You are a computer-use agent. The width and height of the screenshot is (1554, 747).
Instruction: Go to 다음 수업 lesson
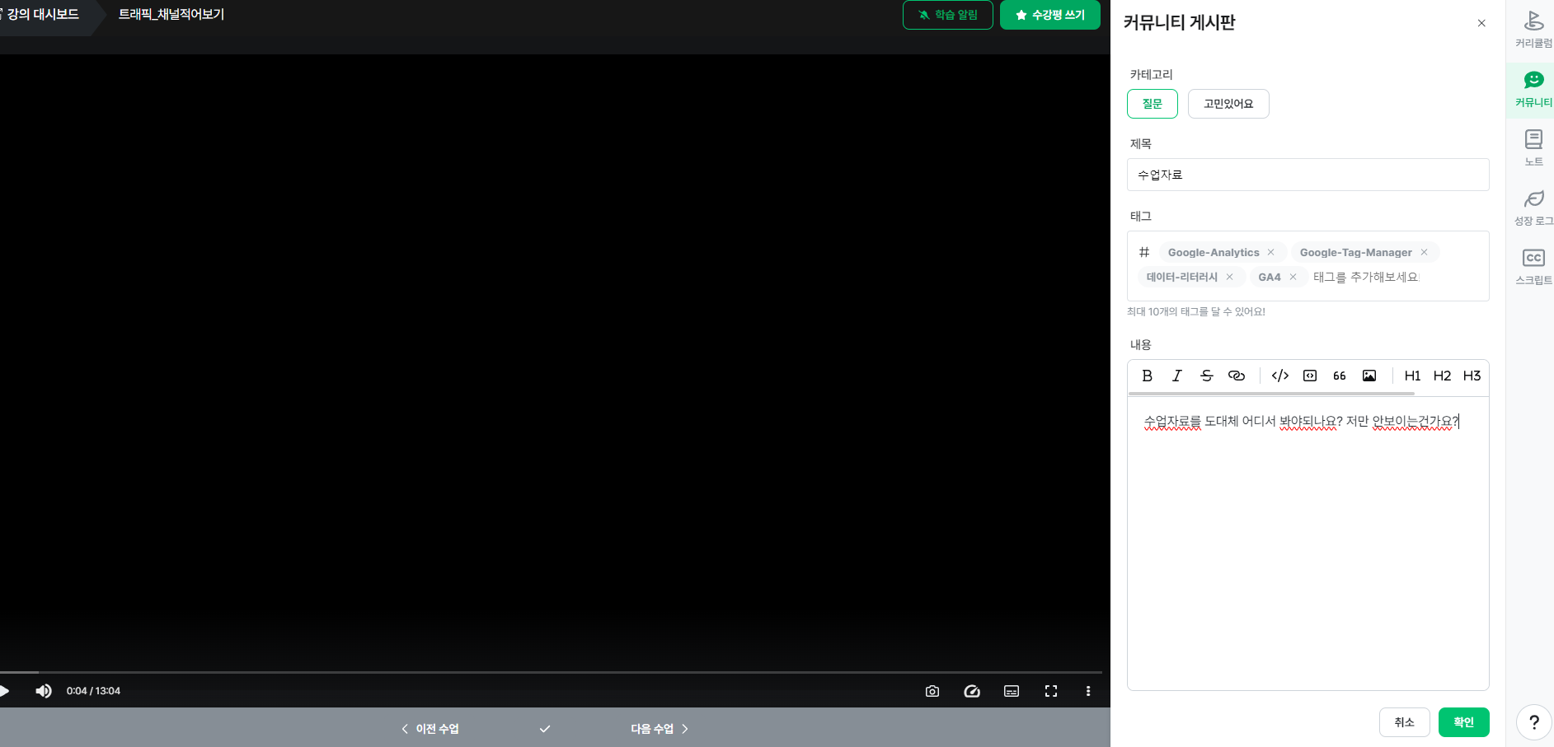[x=660, y=729]
